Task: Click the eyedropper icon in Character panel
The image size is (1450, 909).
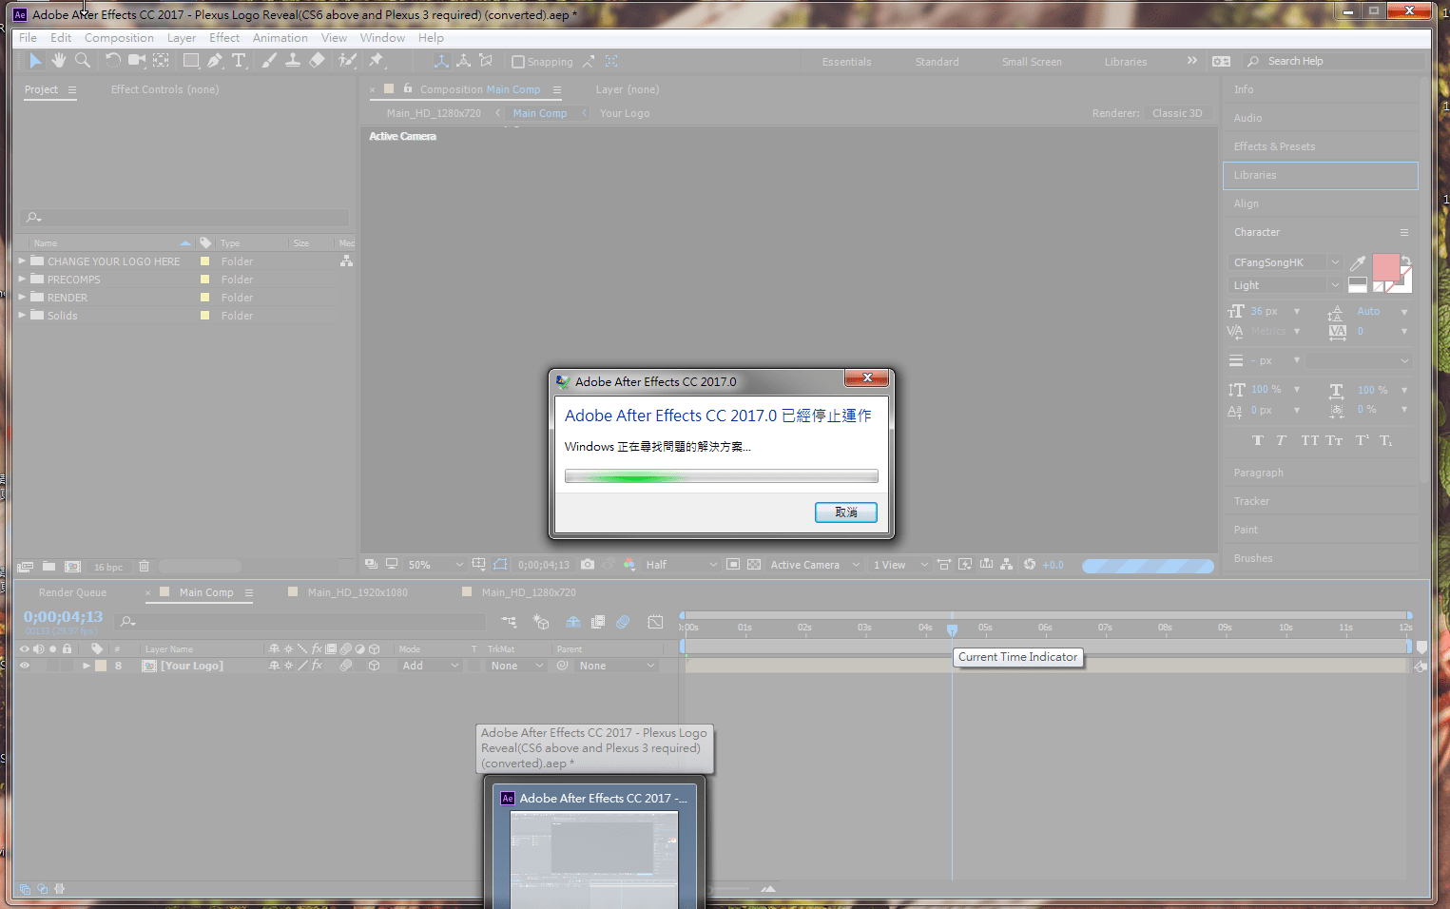Action: (x=1358, y=262)
